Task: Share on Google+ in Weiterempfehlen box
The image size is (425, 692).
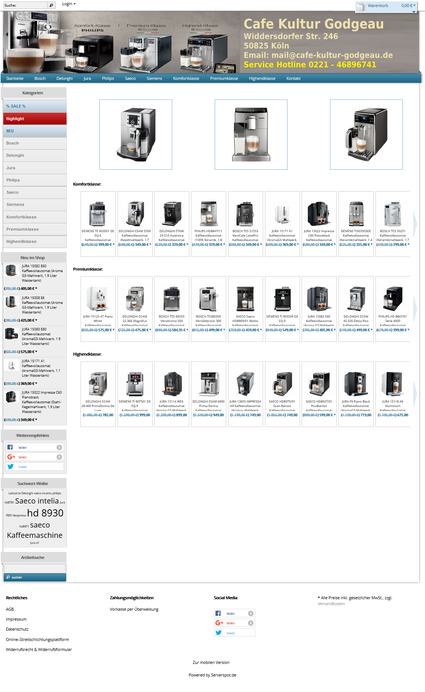Action: pos(35,457)
